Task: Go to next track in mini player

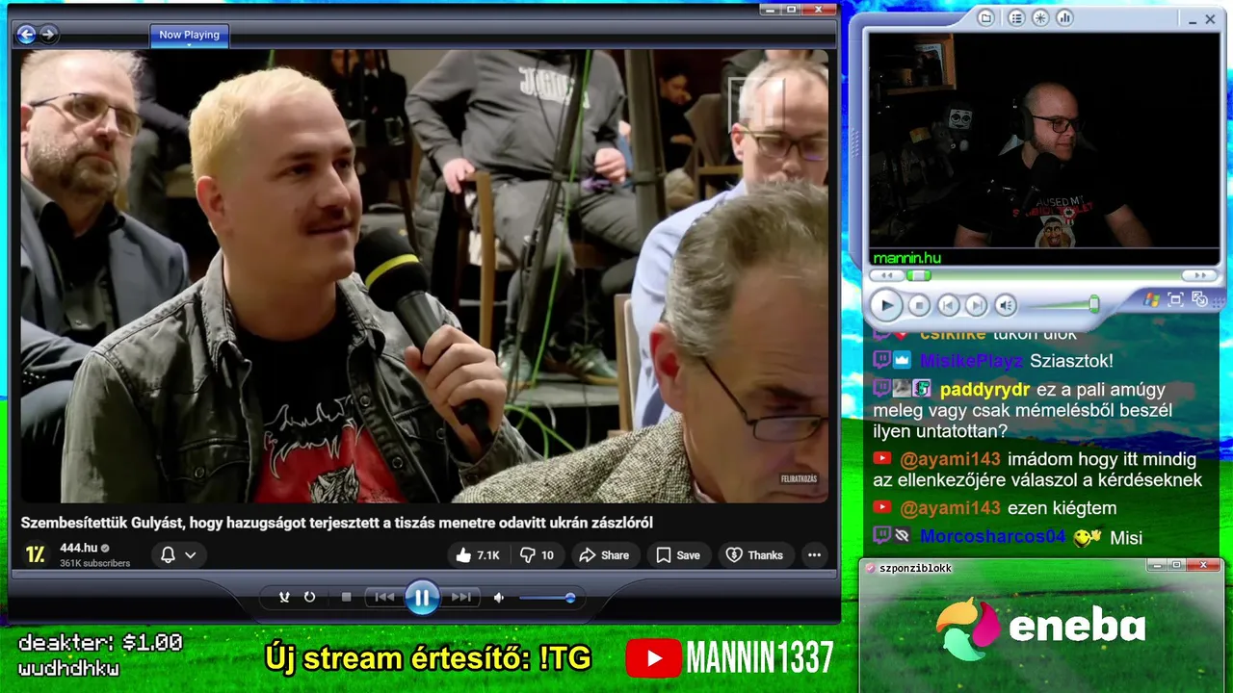Action: (976, 306)
